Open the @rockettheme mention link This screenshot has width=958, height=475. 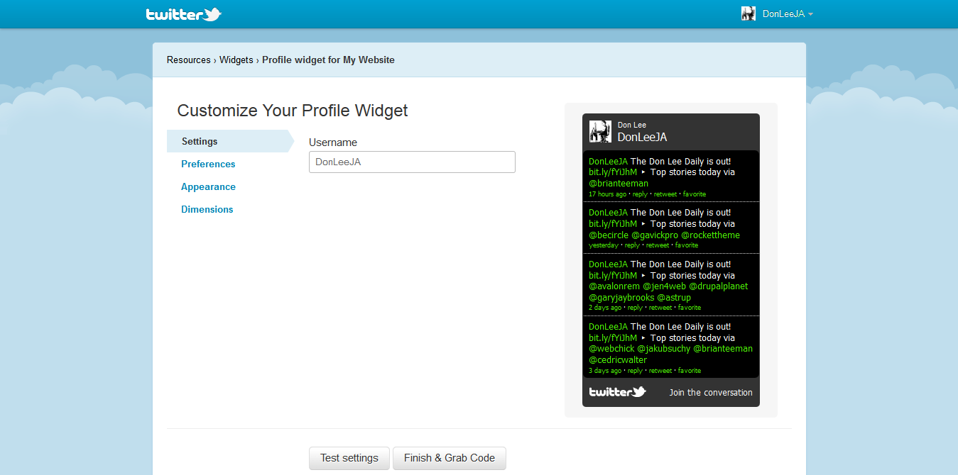[x=710, y=235]
